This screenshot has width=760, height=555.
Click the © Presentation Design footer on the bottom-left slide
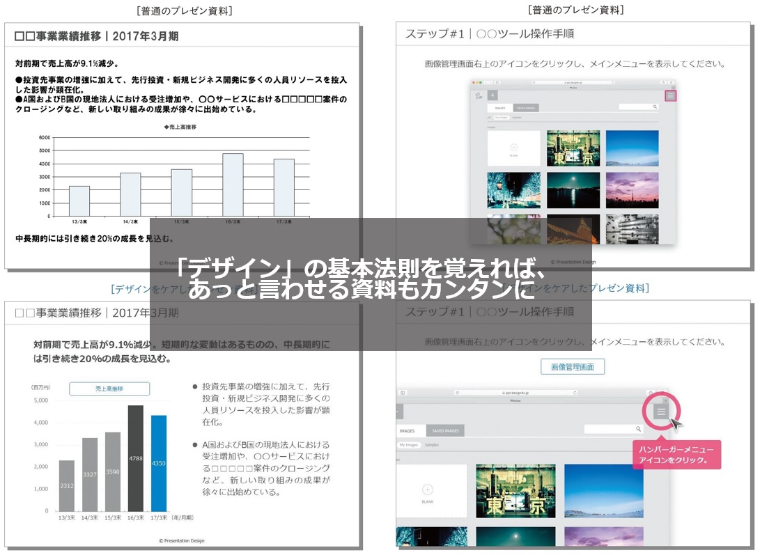(182, 540)
